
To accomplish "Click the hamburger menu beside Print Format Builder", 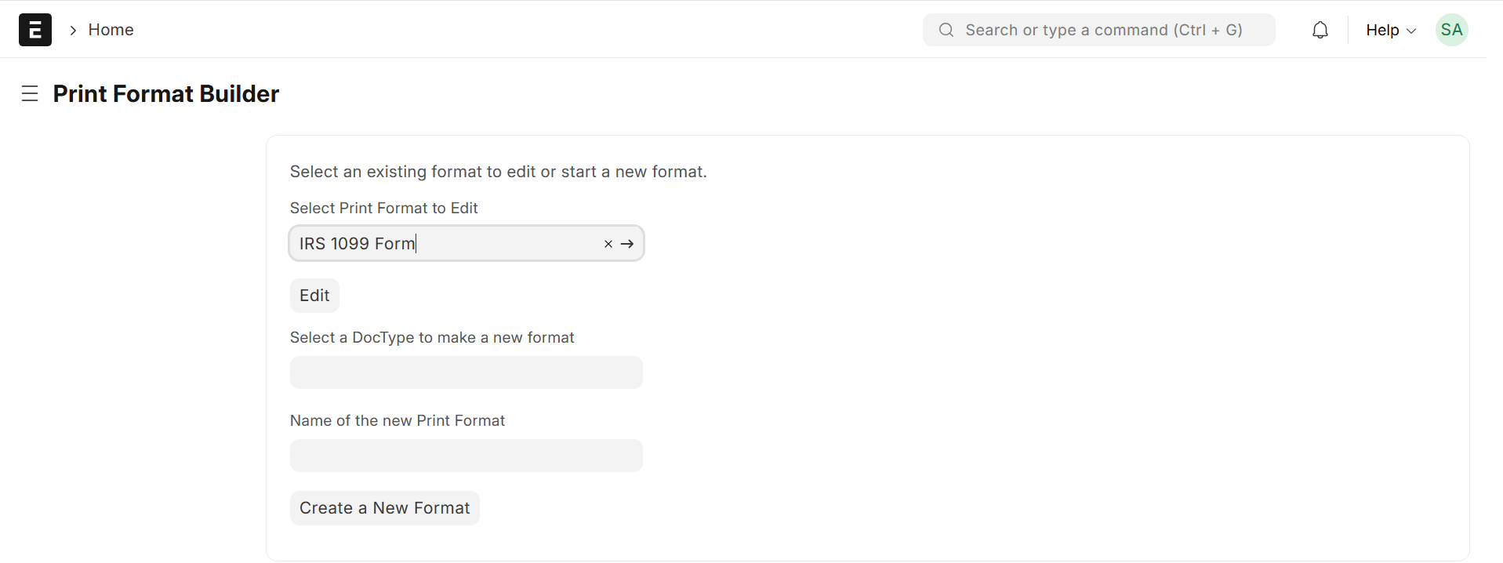I will [x=29, y=93].
